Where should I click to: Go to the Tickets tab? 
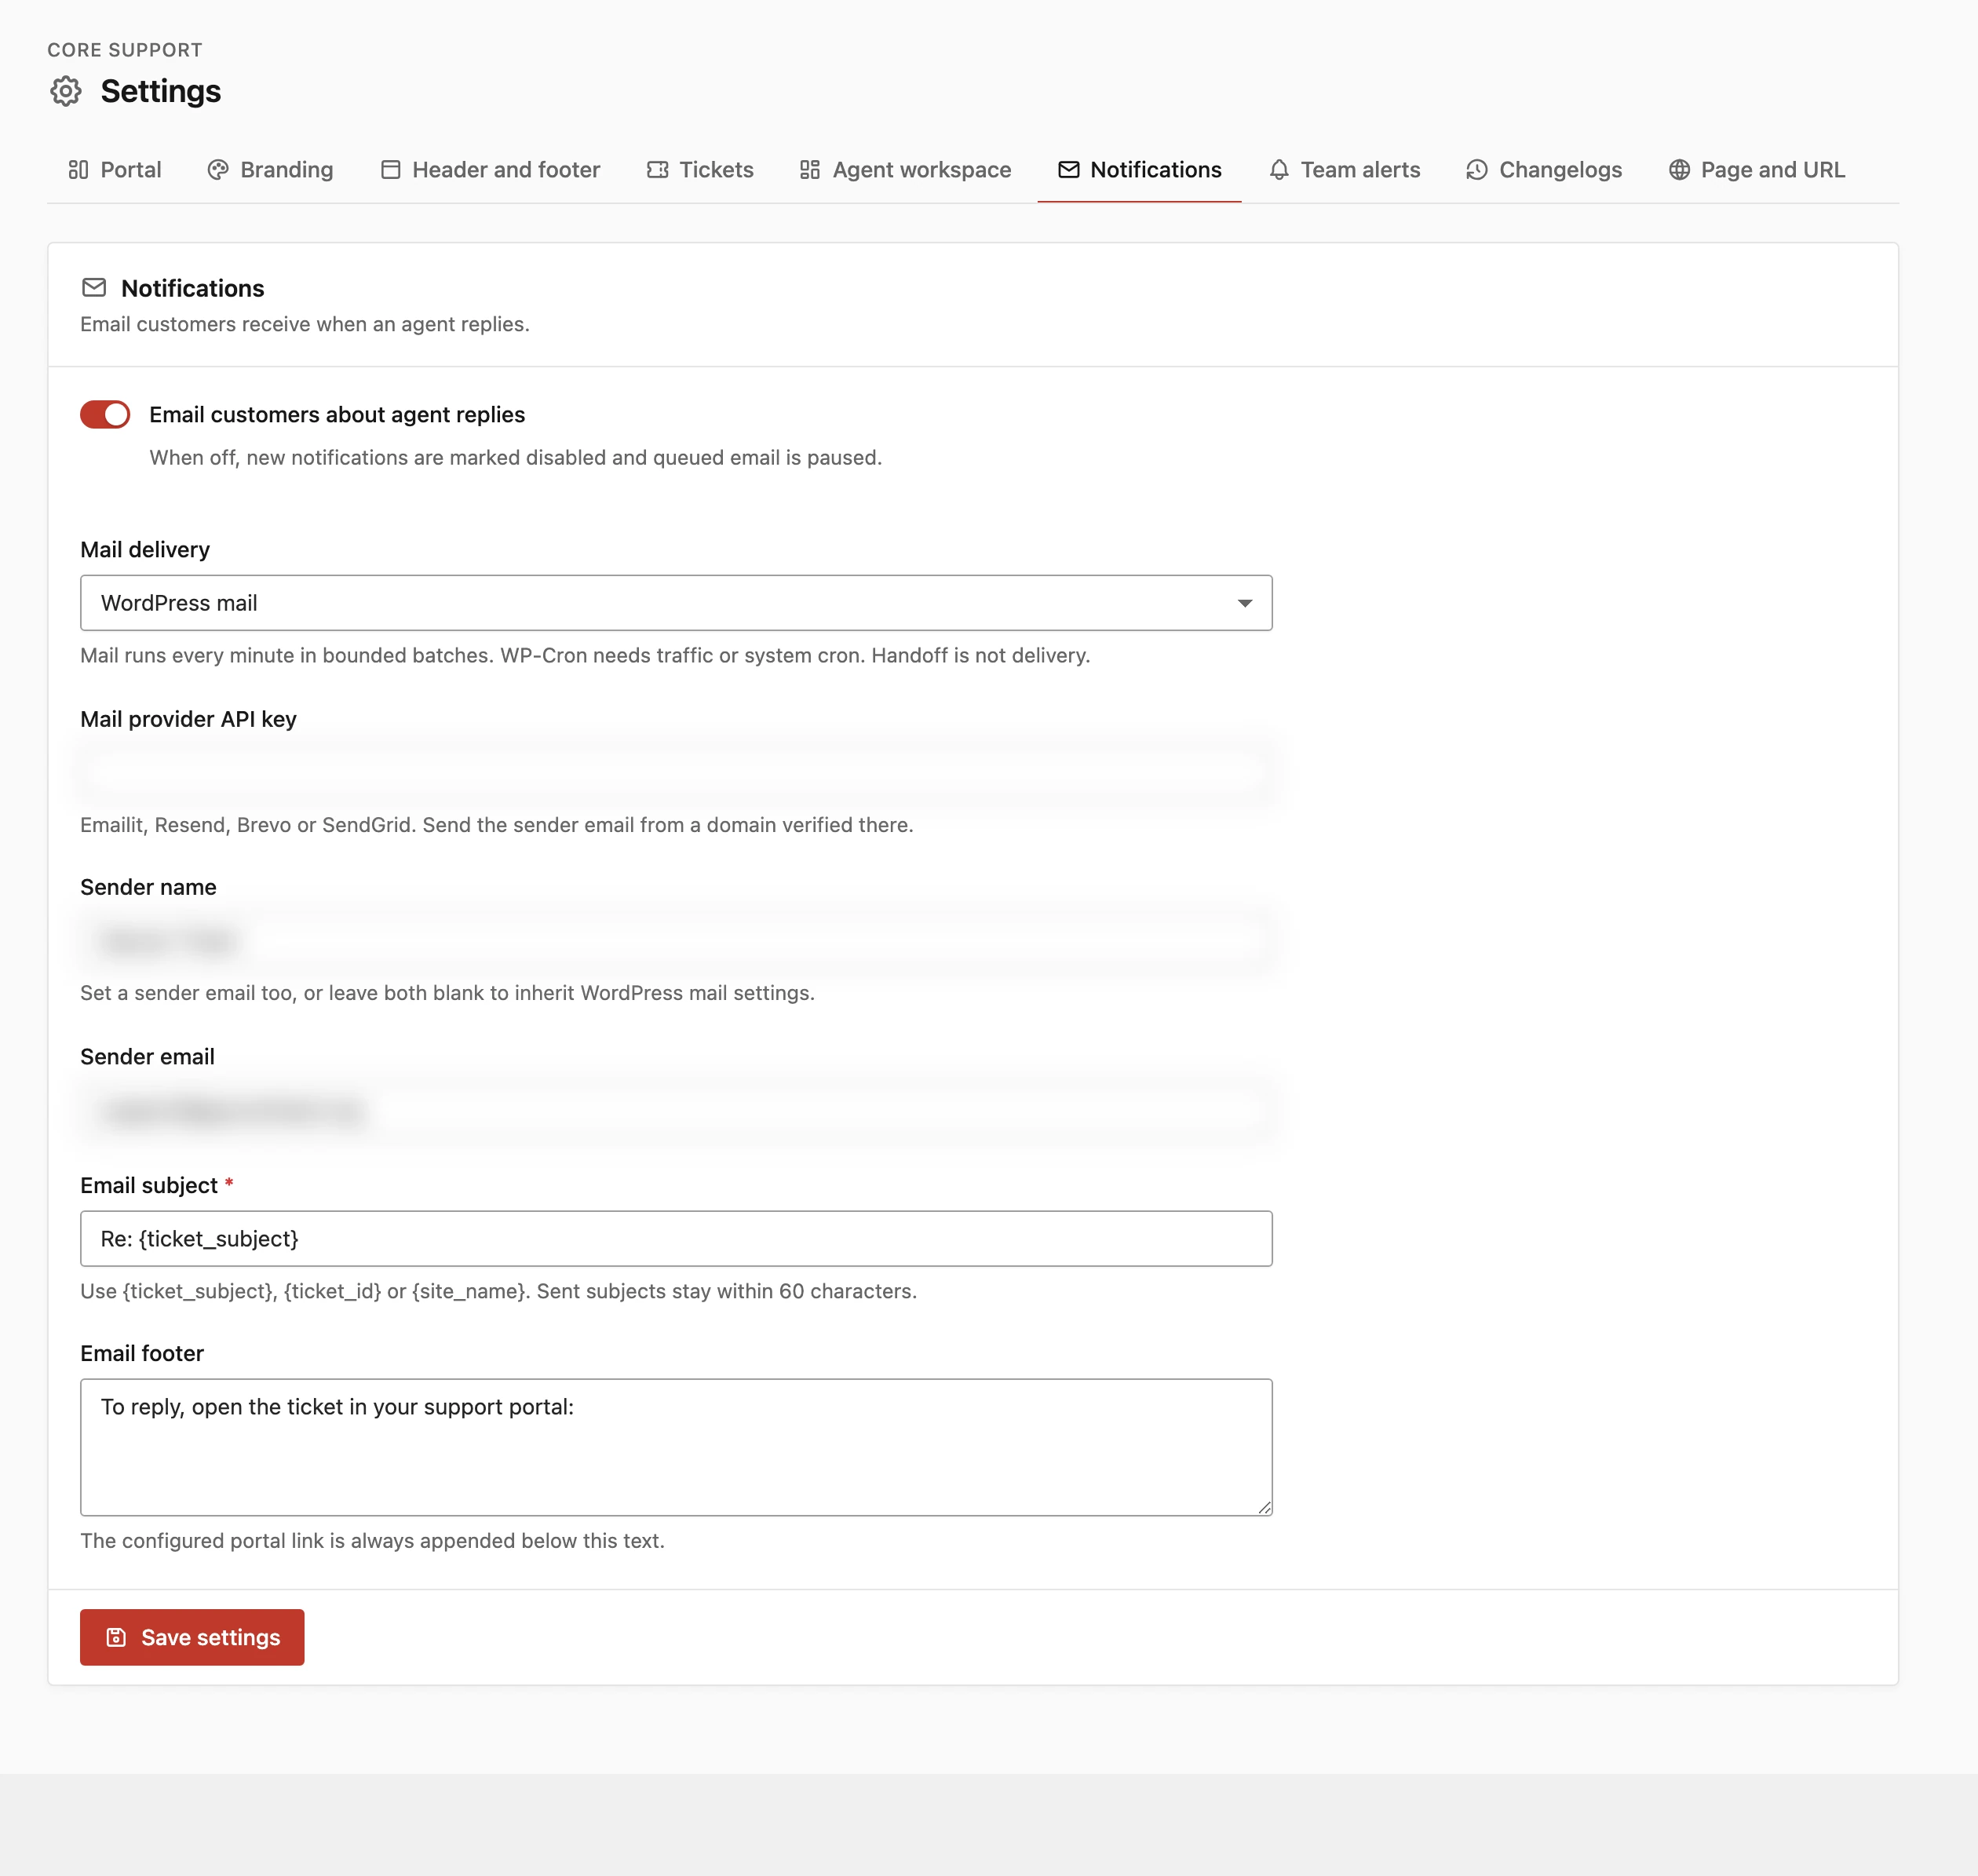[700, 170]
